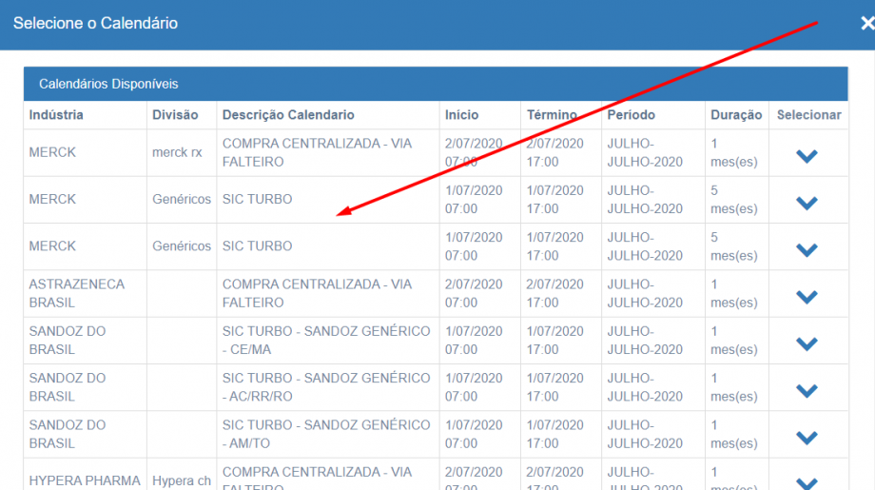Pick the Sandoz Genérico CE/MA chevron
875x490 pixels.
(x=807, y=343)
